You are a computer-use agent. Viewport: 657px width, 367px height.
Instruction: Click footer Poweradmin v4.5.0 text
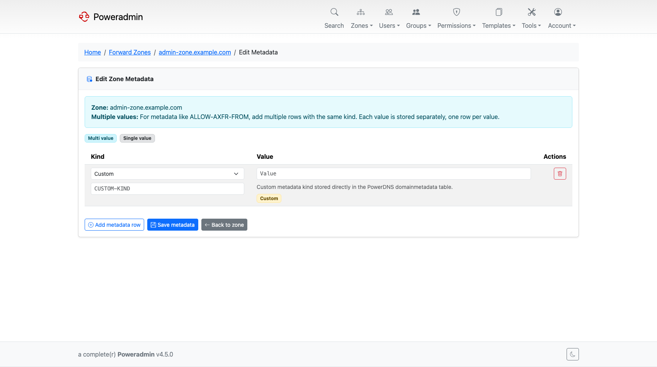[145, 354]
